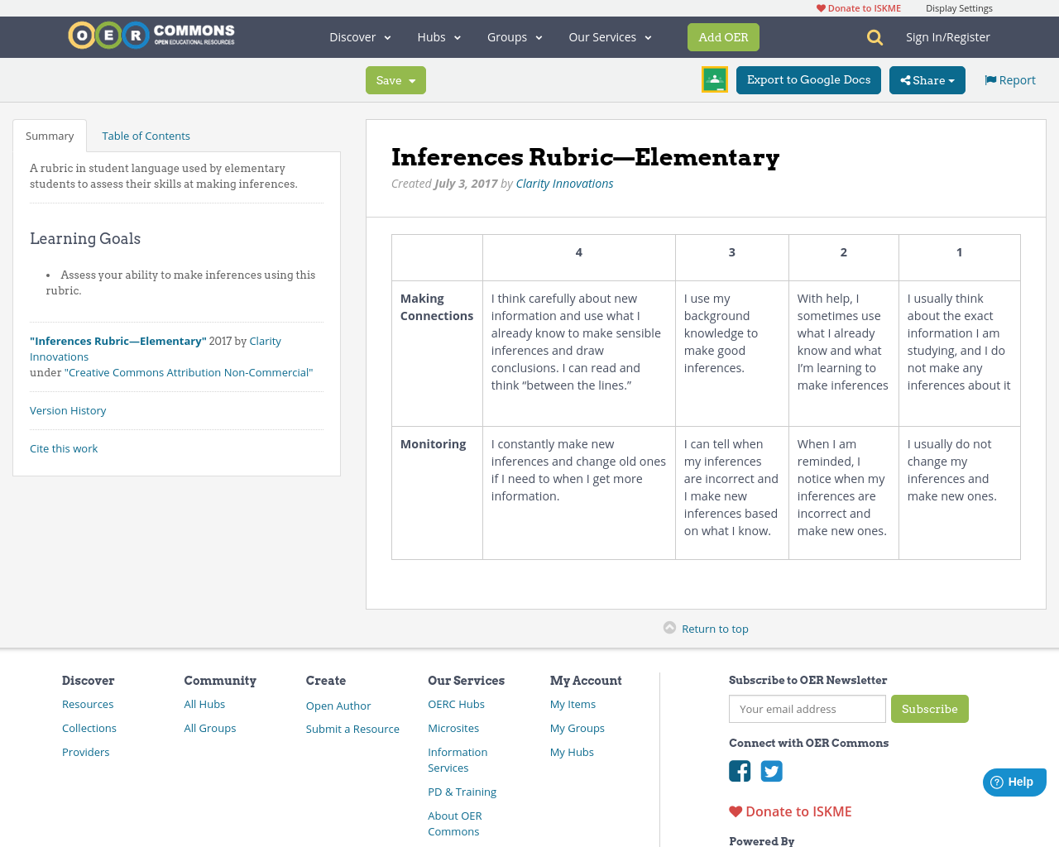Click the OER Commons logo

point(151,35)
